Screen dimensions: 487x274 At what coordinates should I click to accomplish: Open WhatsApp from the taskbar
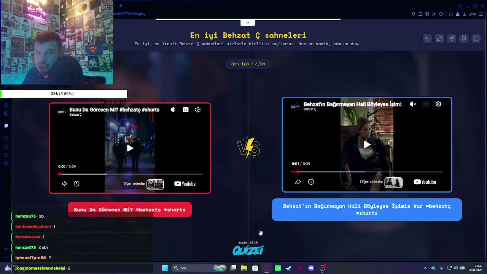[x=278, y=268]
